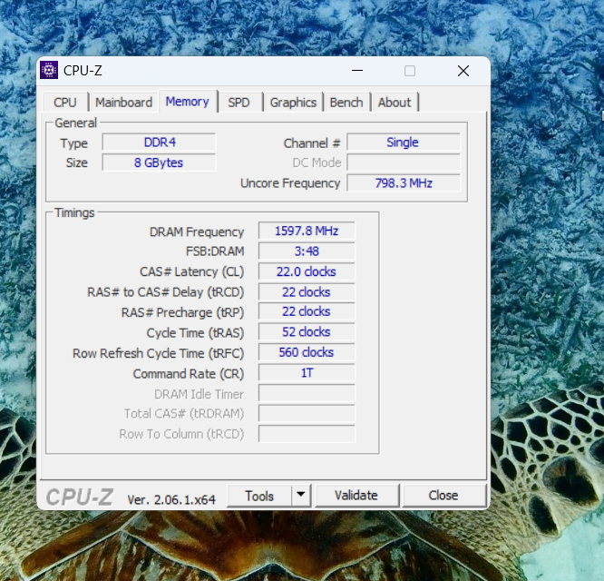Click the empty DRAM Idle Timer field

tap(307, 393)
